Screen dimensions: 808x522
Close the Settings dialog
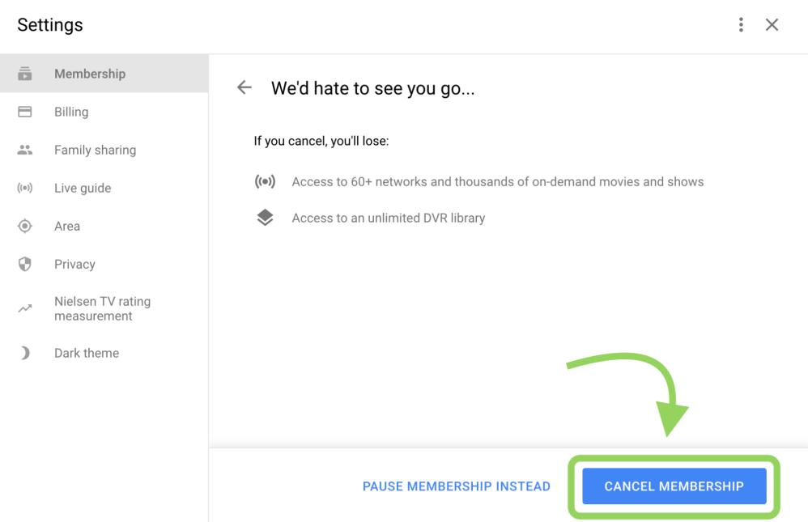(772, 25)
